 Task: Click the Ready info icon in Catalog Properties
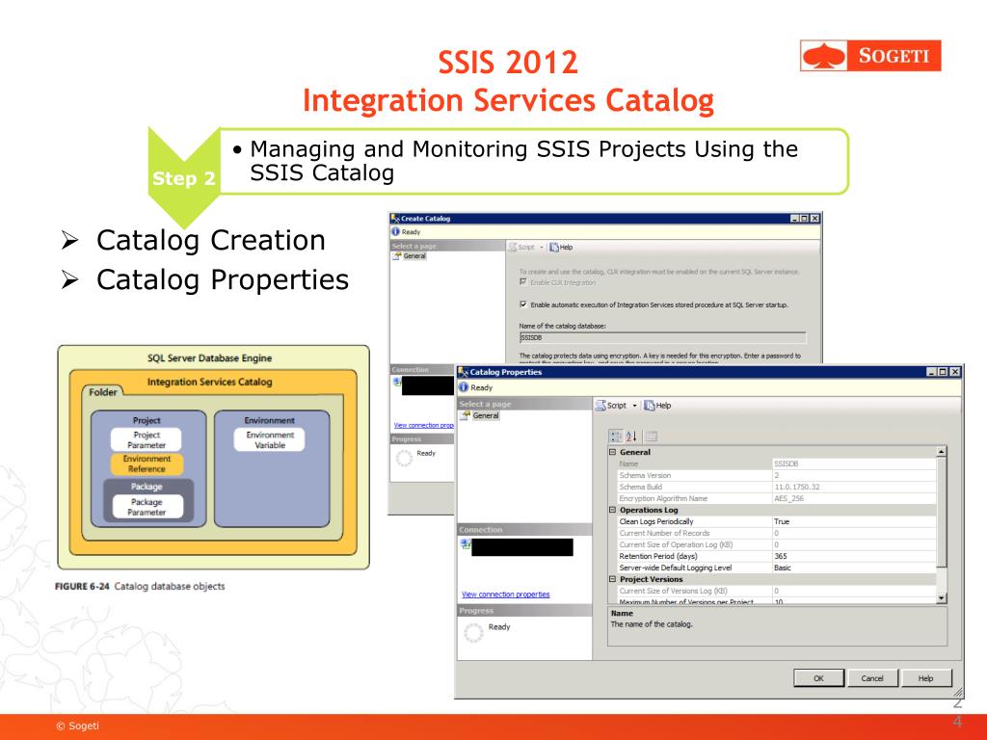[464, 387]
